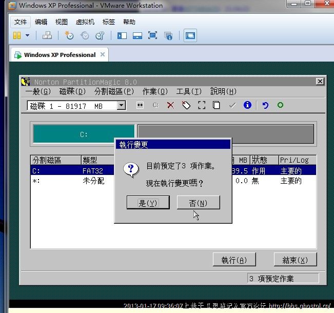Screen dimensions: 334x313
Task: Click the blue undo arrow icon
Action: tap(265, 105)
